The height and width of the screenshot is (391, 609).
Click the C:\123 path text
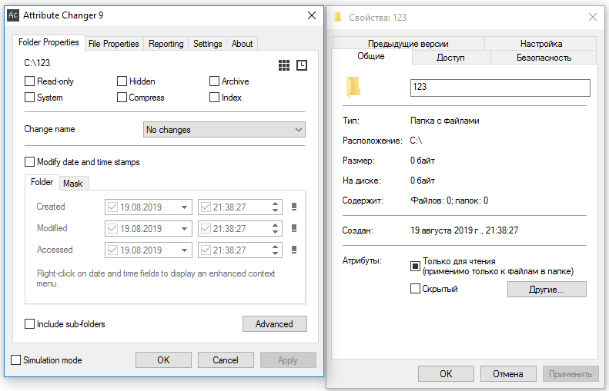tap(37, 63)
